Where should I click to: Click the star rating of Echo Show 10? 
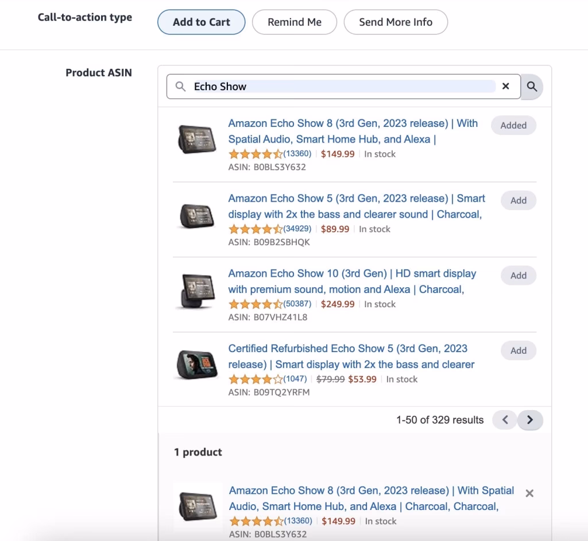pyautogui.click(x=256, y=304)
